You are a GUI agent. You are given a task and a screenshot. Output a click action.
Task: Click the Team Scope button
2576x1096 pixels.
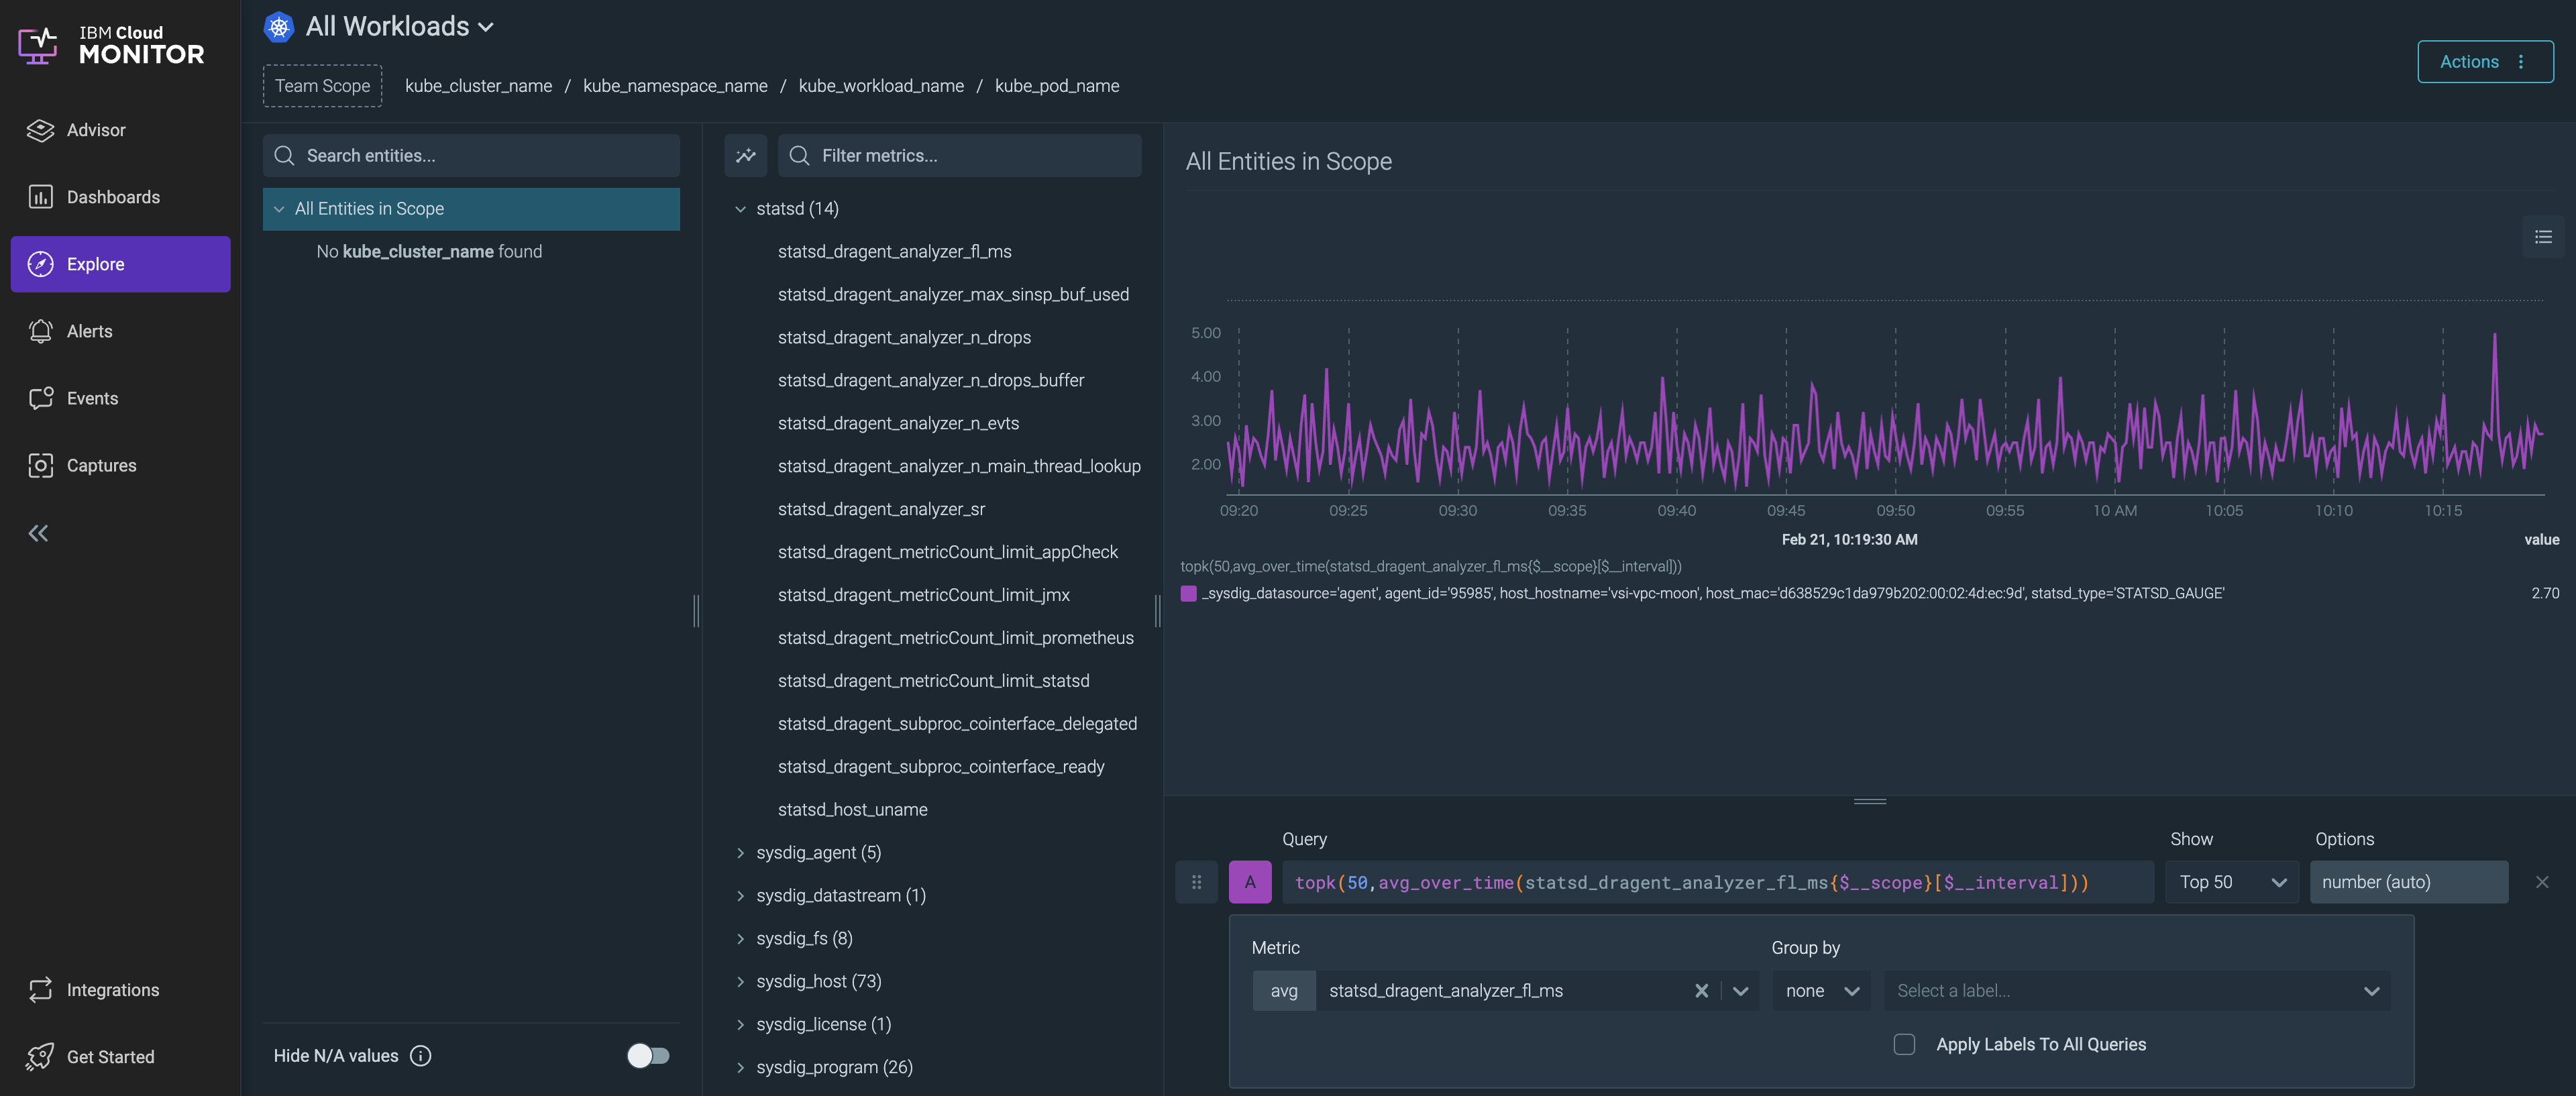[322, 86]
